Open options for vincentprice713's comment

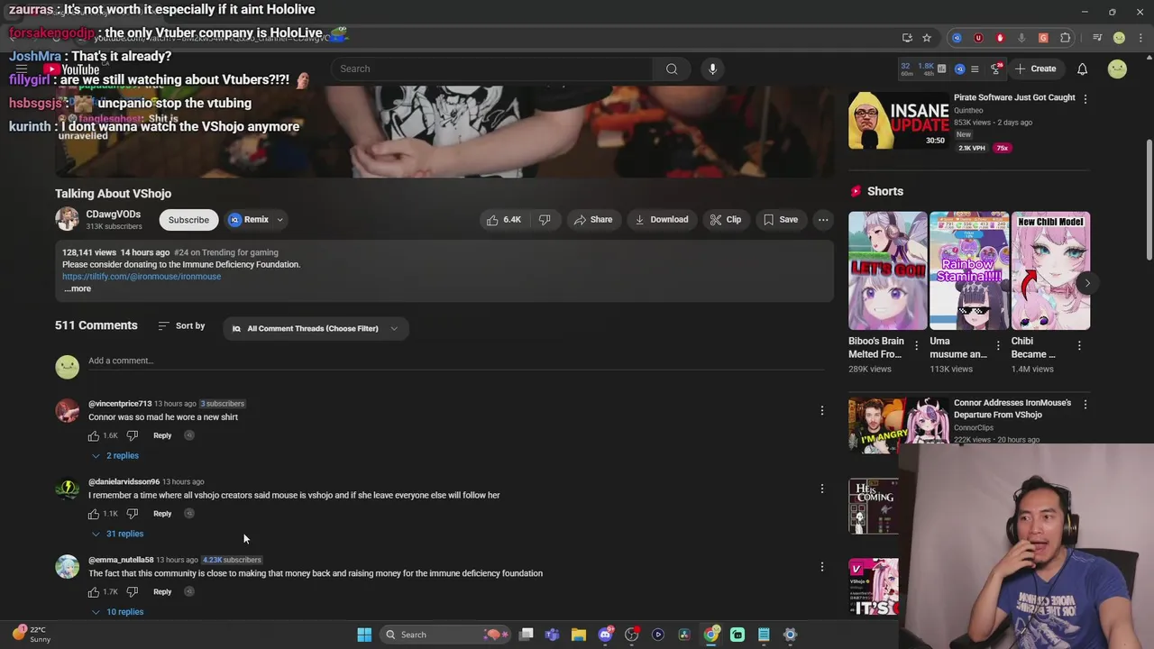click(821, 411)
